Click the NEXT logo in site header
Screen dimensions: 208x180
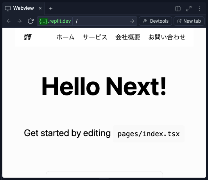28,37
